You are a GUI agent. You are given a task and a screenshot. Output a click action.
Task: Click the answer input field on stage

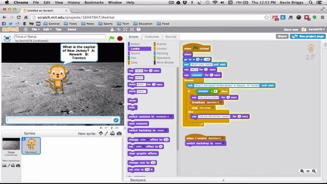(x=59, y=120)
